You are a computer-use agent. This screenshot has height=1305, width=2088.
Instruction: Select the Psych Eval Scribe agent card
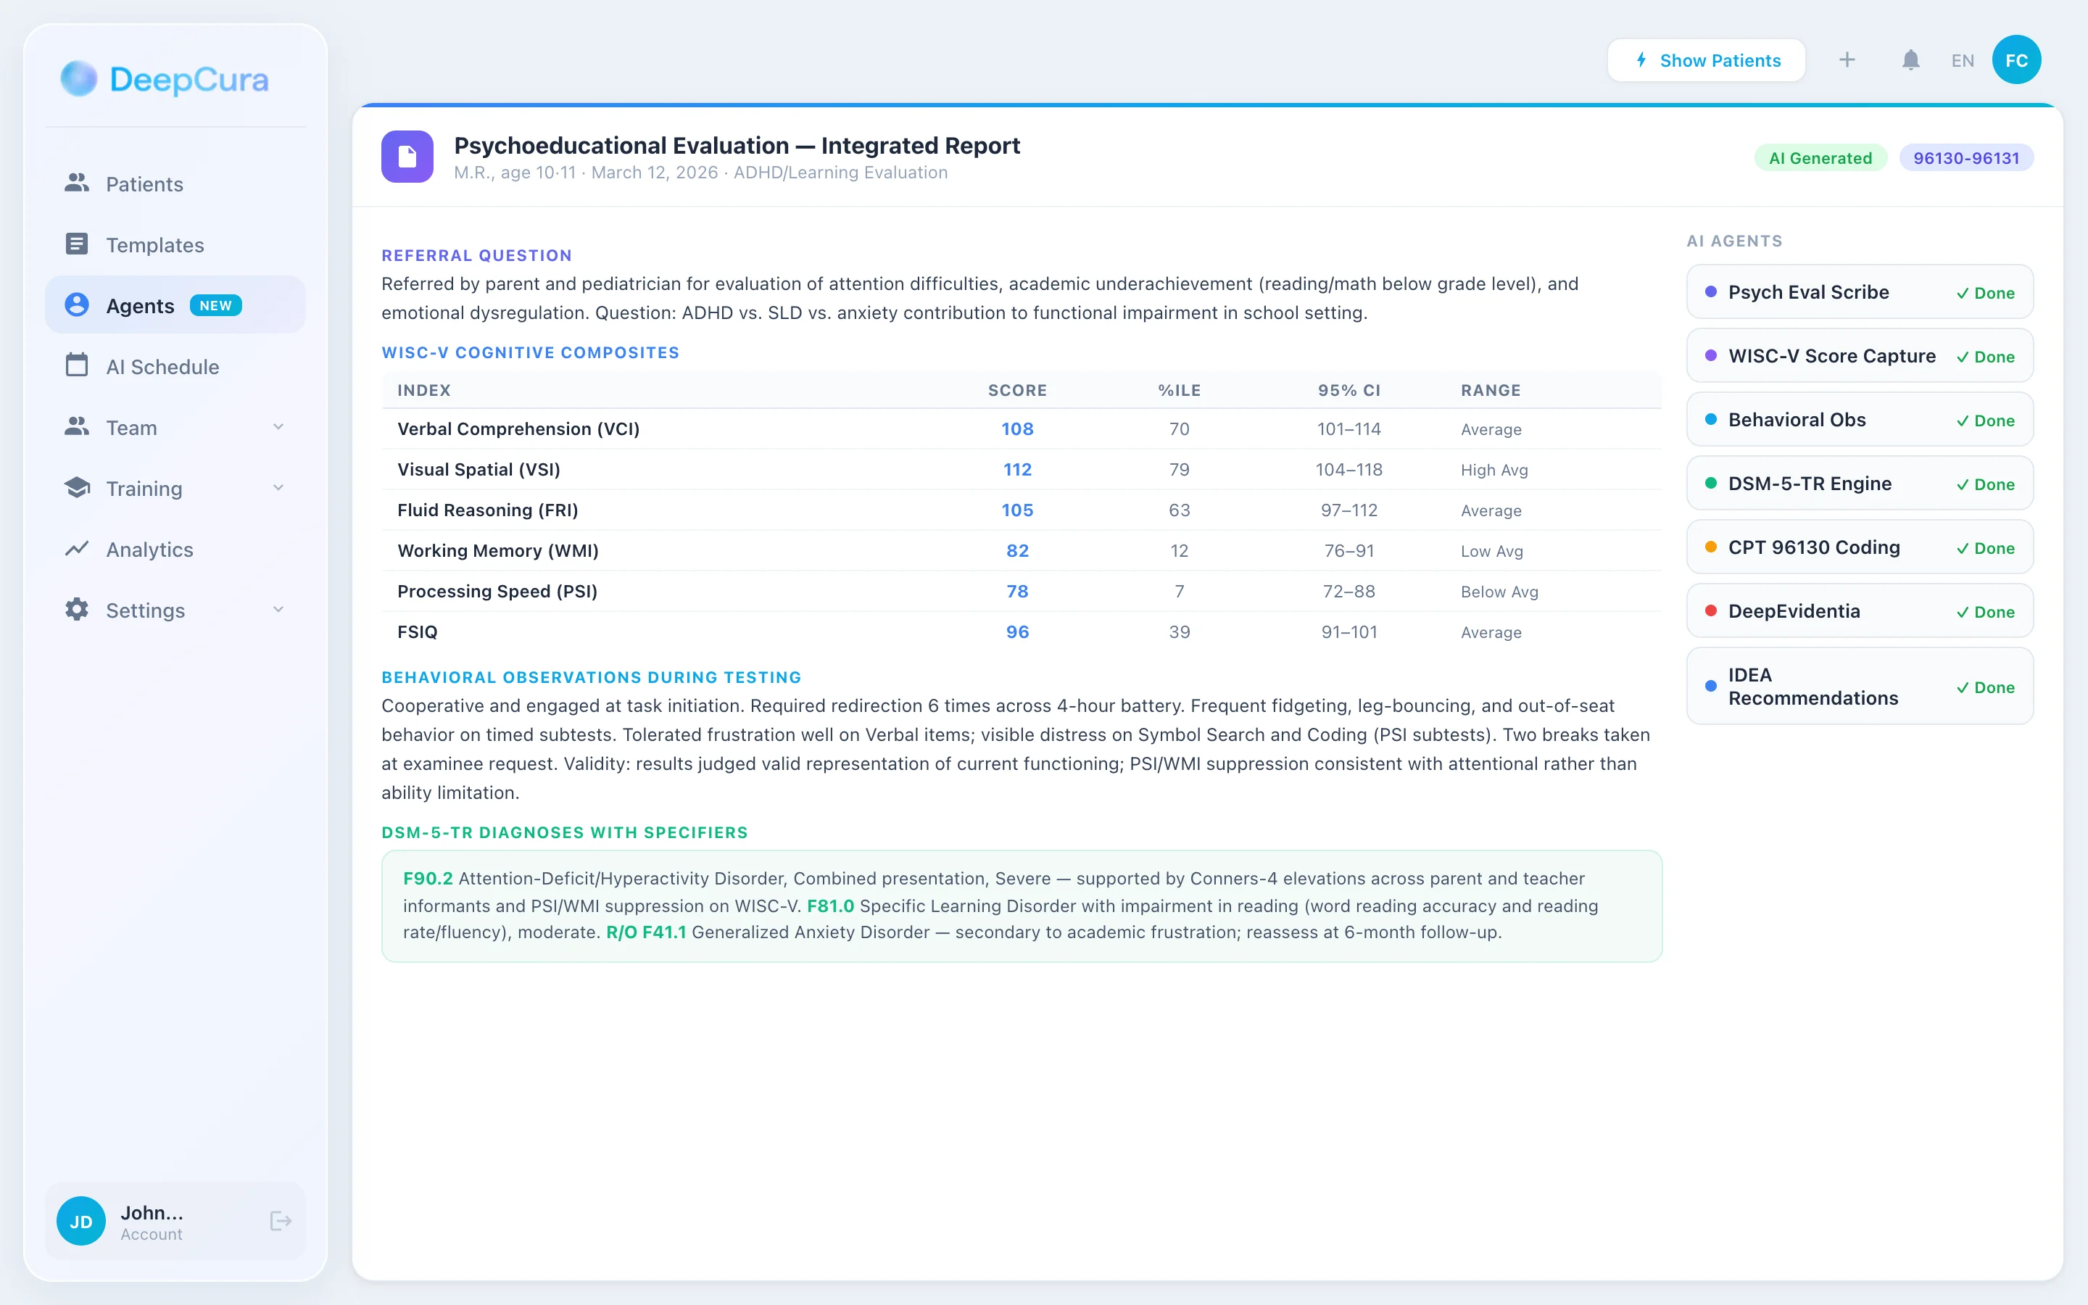click(x=1860, y=293)
